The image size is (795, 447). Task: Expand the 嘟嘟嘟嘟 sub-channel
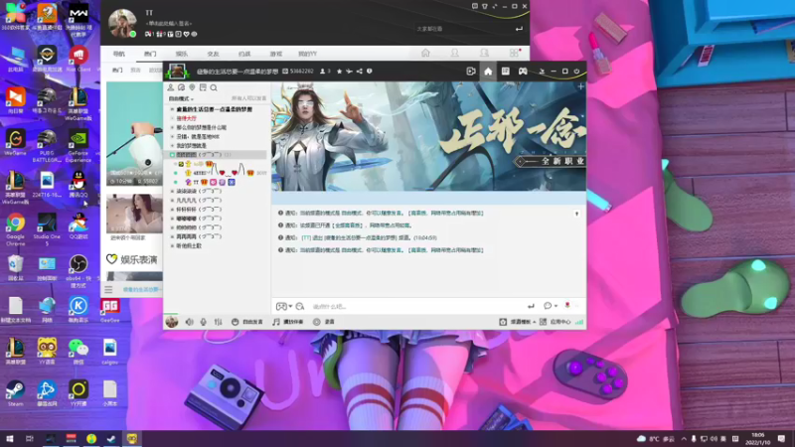point(172,219)
